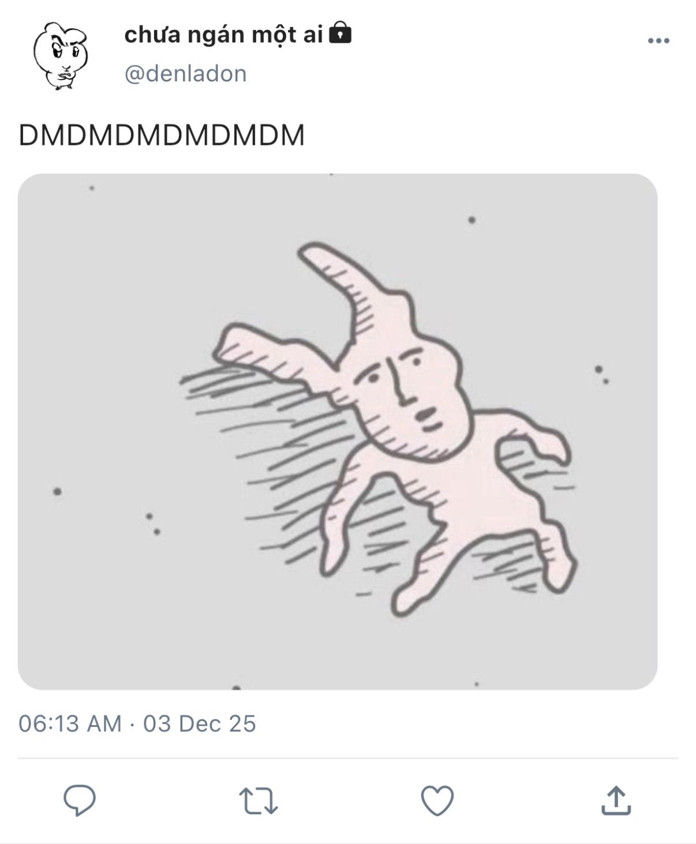Open the attached rabbit drawing image

(x=338, y=431)
